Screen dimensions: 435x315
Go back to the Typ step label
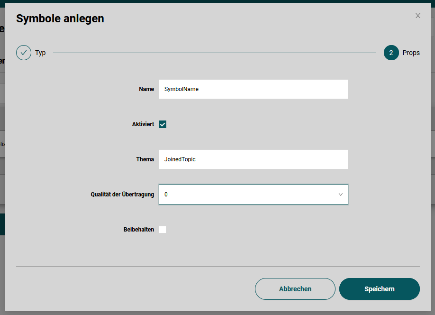pos(40,53)
